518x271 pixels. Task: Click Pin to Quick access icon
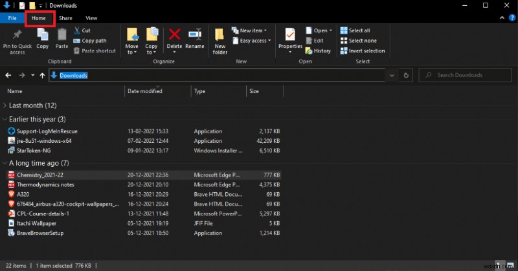pos(17,36)
